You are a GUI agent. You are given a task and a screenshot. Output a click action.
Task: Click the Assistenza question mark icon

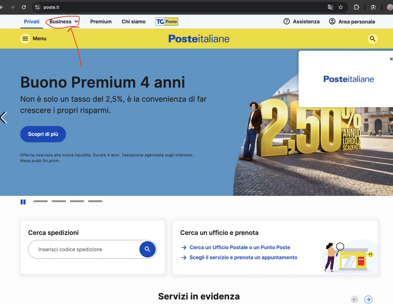click(x=286, y=21)
